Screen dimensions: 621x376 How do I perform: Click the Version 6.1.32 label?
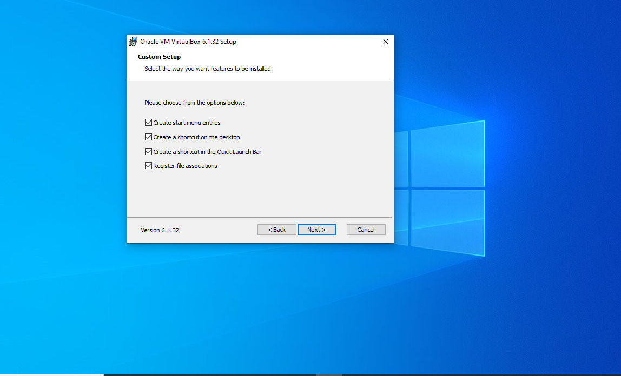pos(160,230)
